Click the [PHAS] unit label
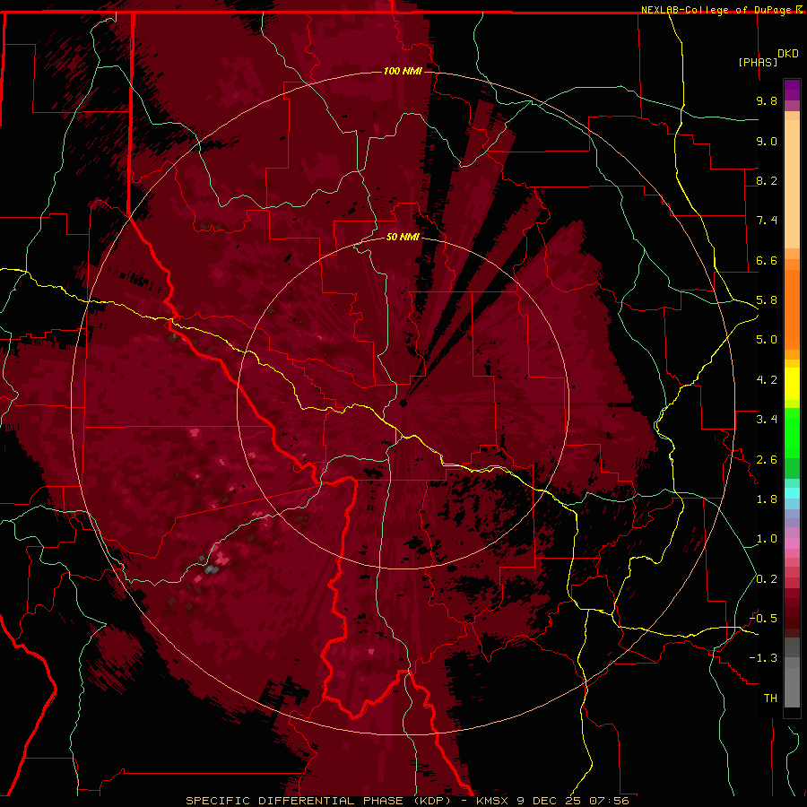The width and height of the screenshot is (807, 807). pyautogui.click(x=758, y=62)
